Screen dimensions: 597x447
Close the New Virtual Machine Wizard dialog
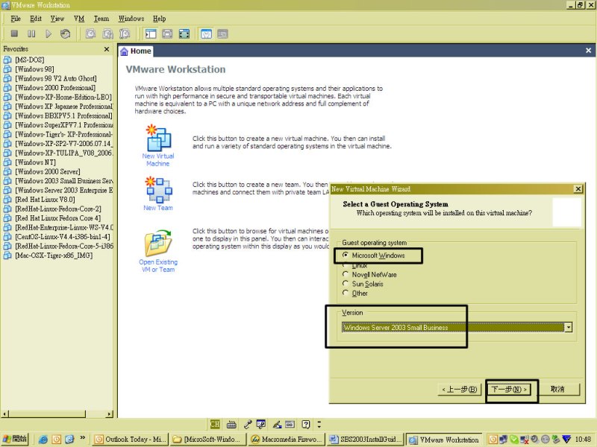tap(578, 189)
